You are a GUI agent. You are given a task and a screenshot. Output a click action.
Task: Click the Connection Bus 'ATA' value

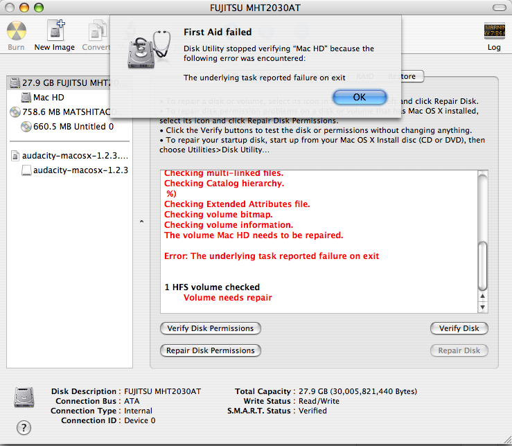[132, 401]
